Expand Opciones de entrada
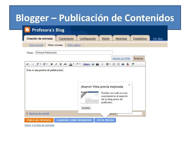Viewport: 190px width, 143px height. 27,113
